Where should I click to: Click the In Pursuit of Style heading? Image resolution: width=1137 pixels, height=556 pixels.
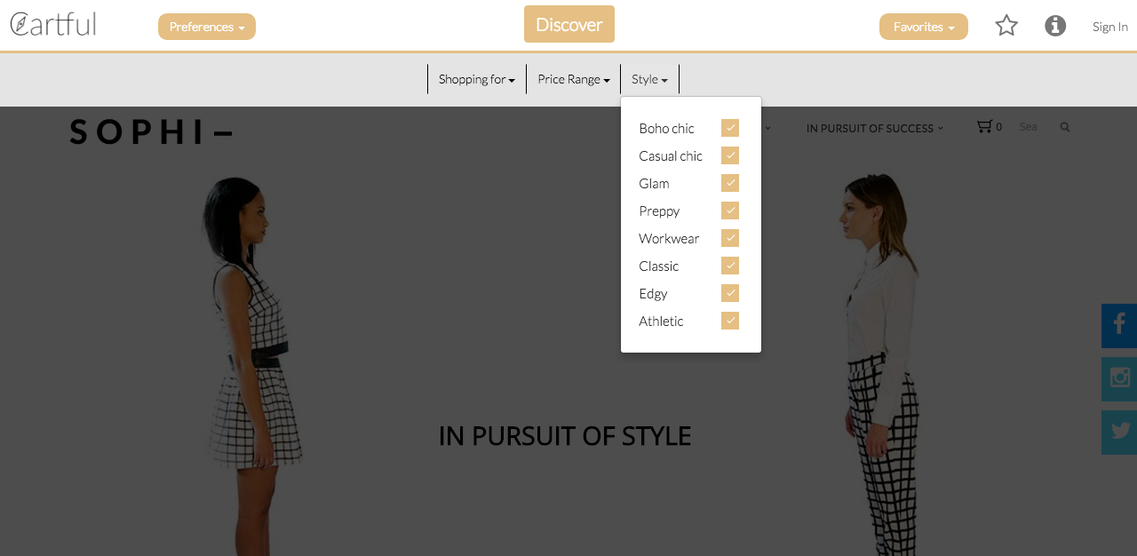coord(565,436)
